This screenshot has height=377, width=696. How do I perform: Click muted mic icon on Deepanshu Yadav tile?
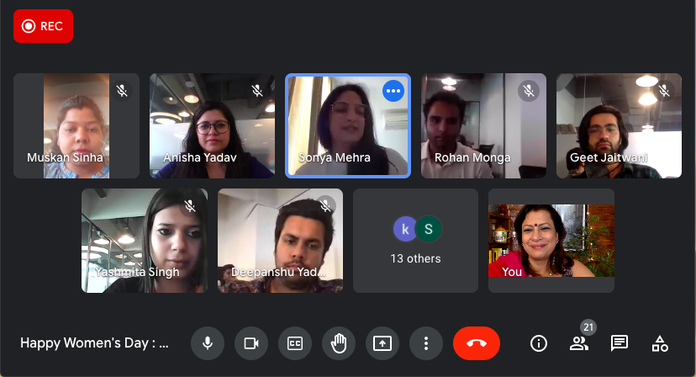(326, 205)
